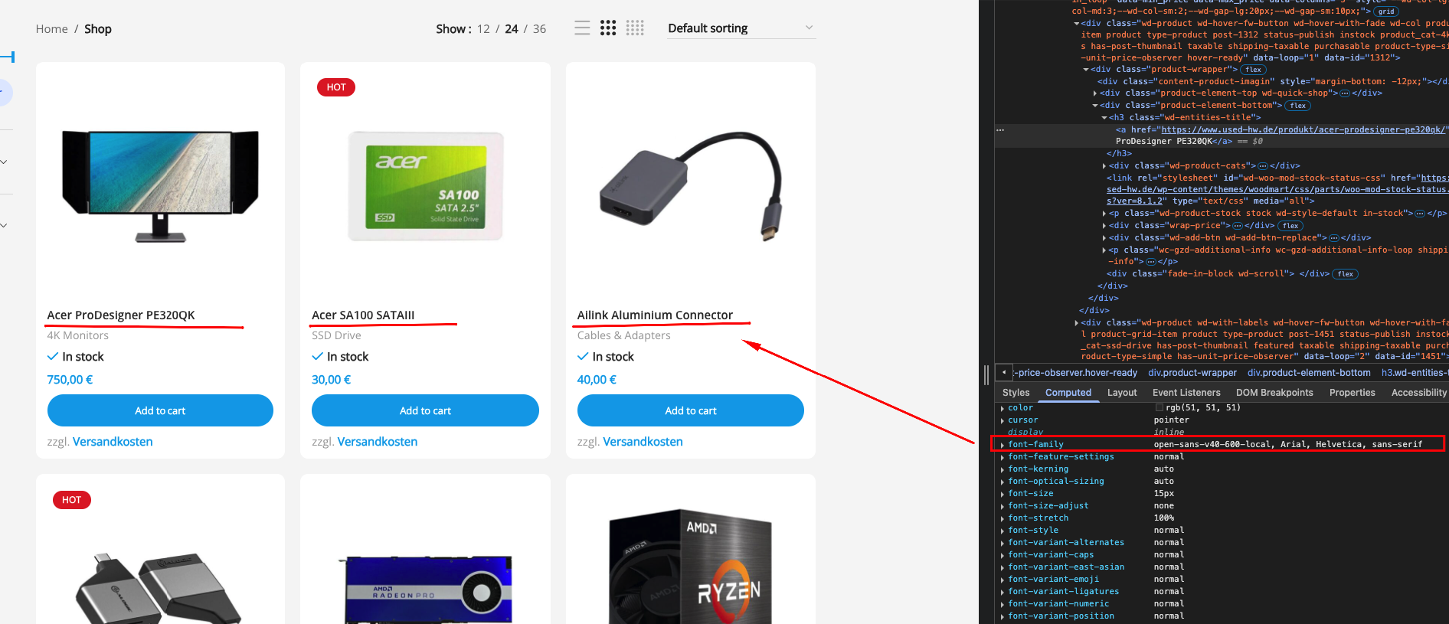Viewport: 1449px width, 624px height.
Task: Click the flex badge next to product-wrapper
Action: (1253, 70)
